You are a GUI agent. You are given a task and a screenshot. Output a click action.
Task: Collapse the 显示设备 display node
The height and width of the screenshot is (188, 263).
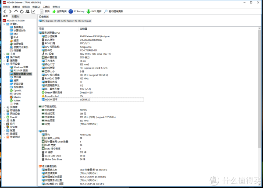point(4,64)
